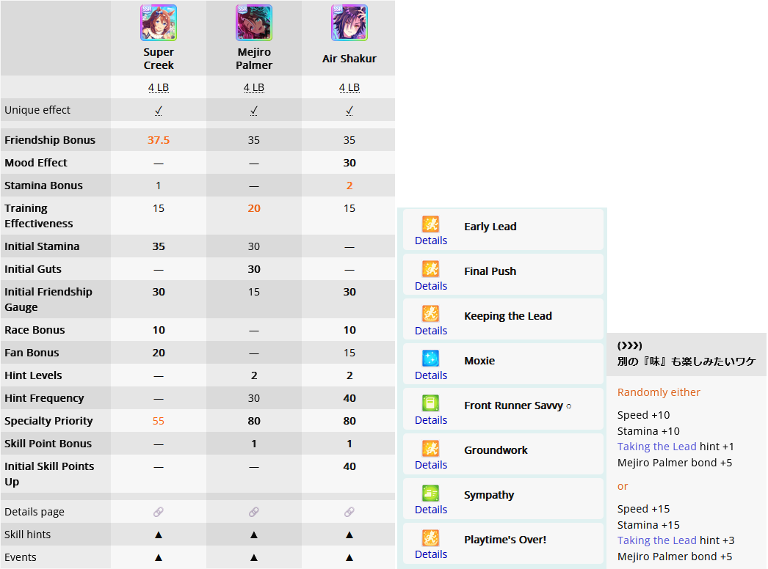
Task: Toggle Unique effect checkmark for Mejiro Palmer
Action: coord(254,111)
